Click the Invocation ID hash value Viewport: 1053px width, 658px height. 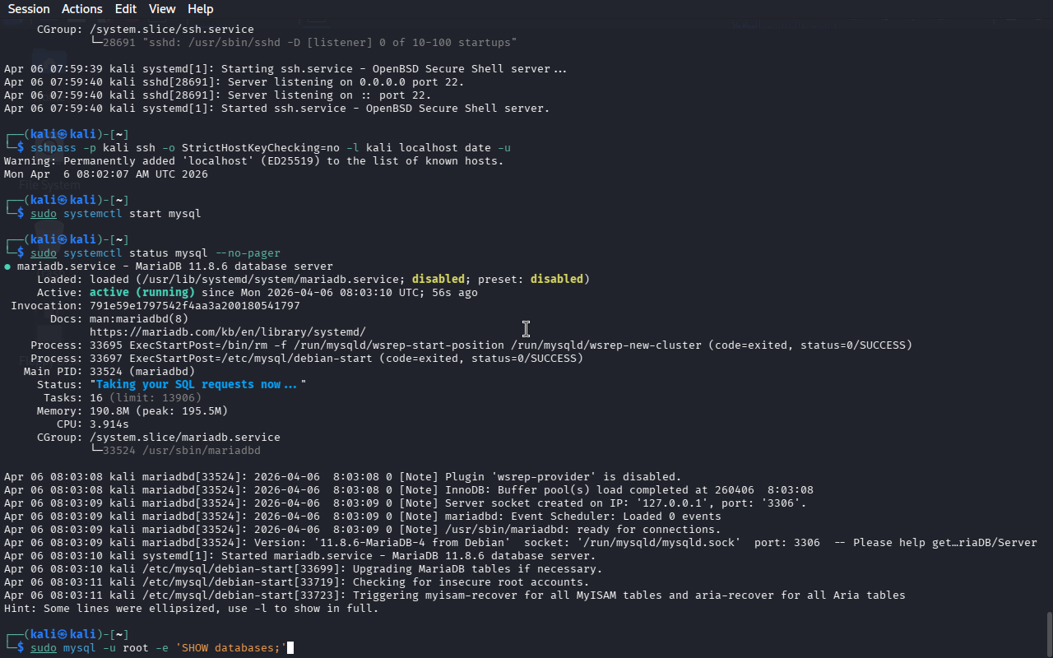194,306
